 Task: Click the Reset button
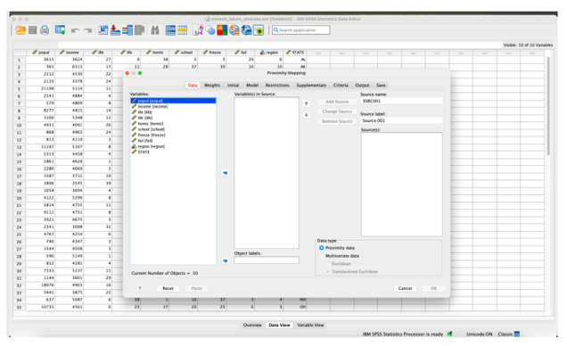click(168, 289)
